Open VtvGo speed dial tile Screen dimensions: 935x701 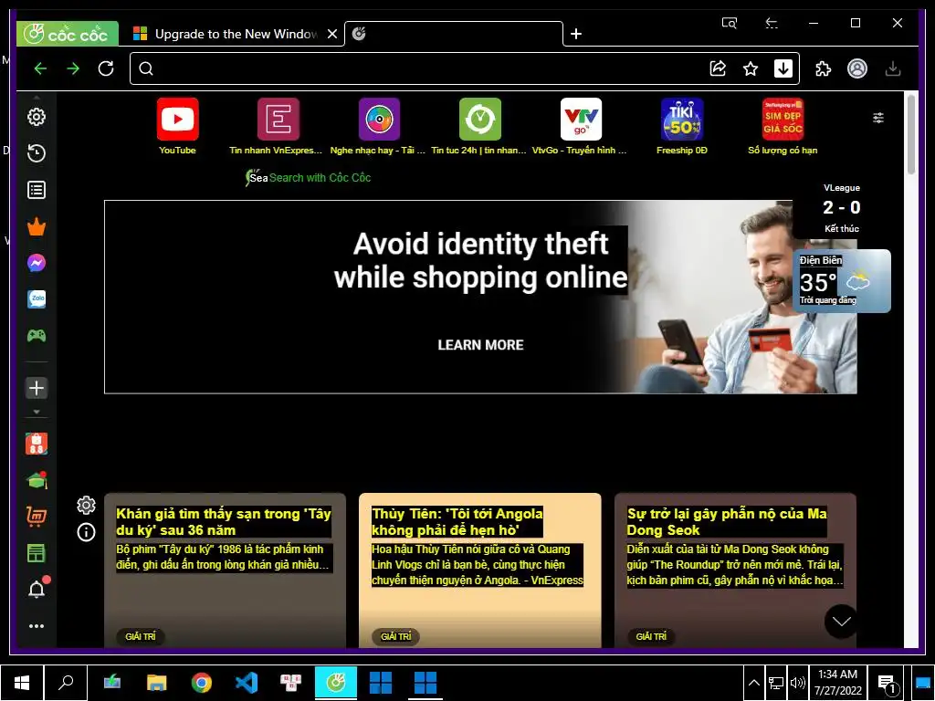pos(580,126)
